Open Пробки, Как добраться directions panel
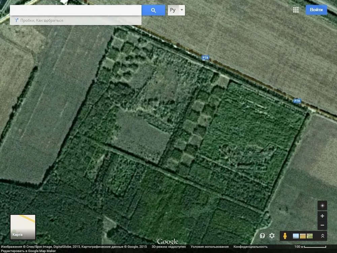The height and width of the screenshot is (253, 337). 75,21
